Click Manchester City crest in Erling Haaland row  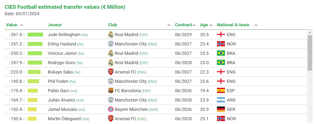[111, 44]
